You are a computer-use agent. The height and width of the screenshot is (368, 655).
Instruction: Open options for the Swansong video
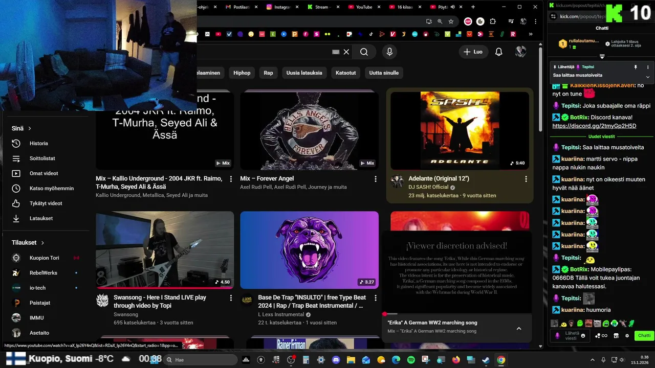231,297
